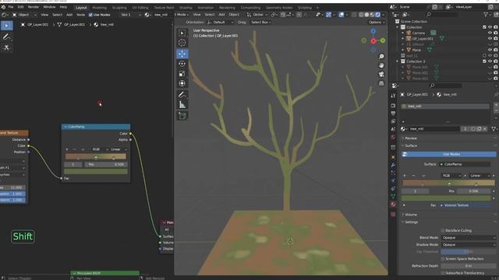
Task: Select the Cursor tool in viewport toolbar
Action: click(x=182, y=43)
